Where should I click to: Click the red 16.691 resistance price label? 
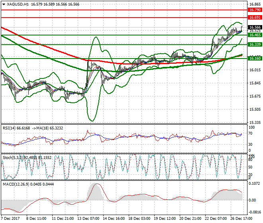255,18
